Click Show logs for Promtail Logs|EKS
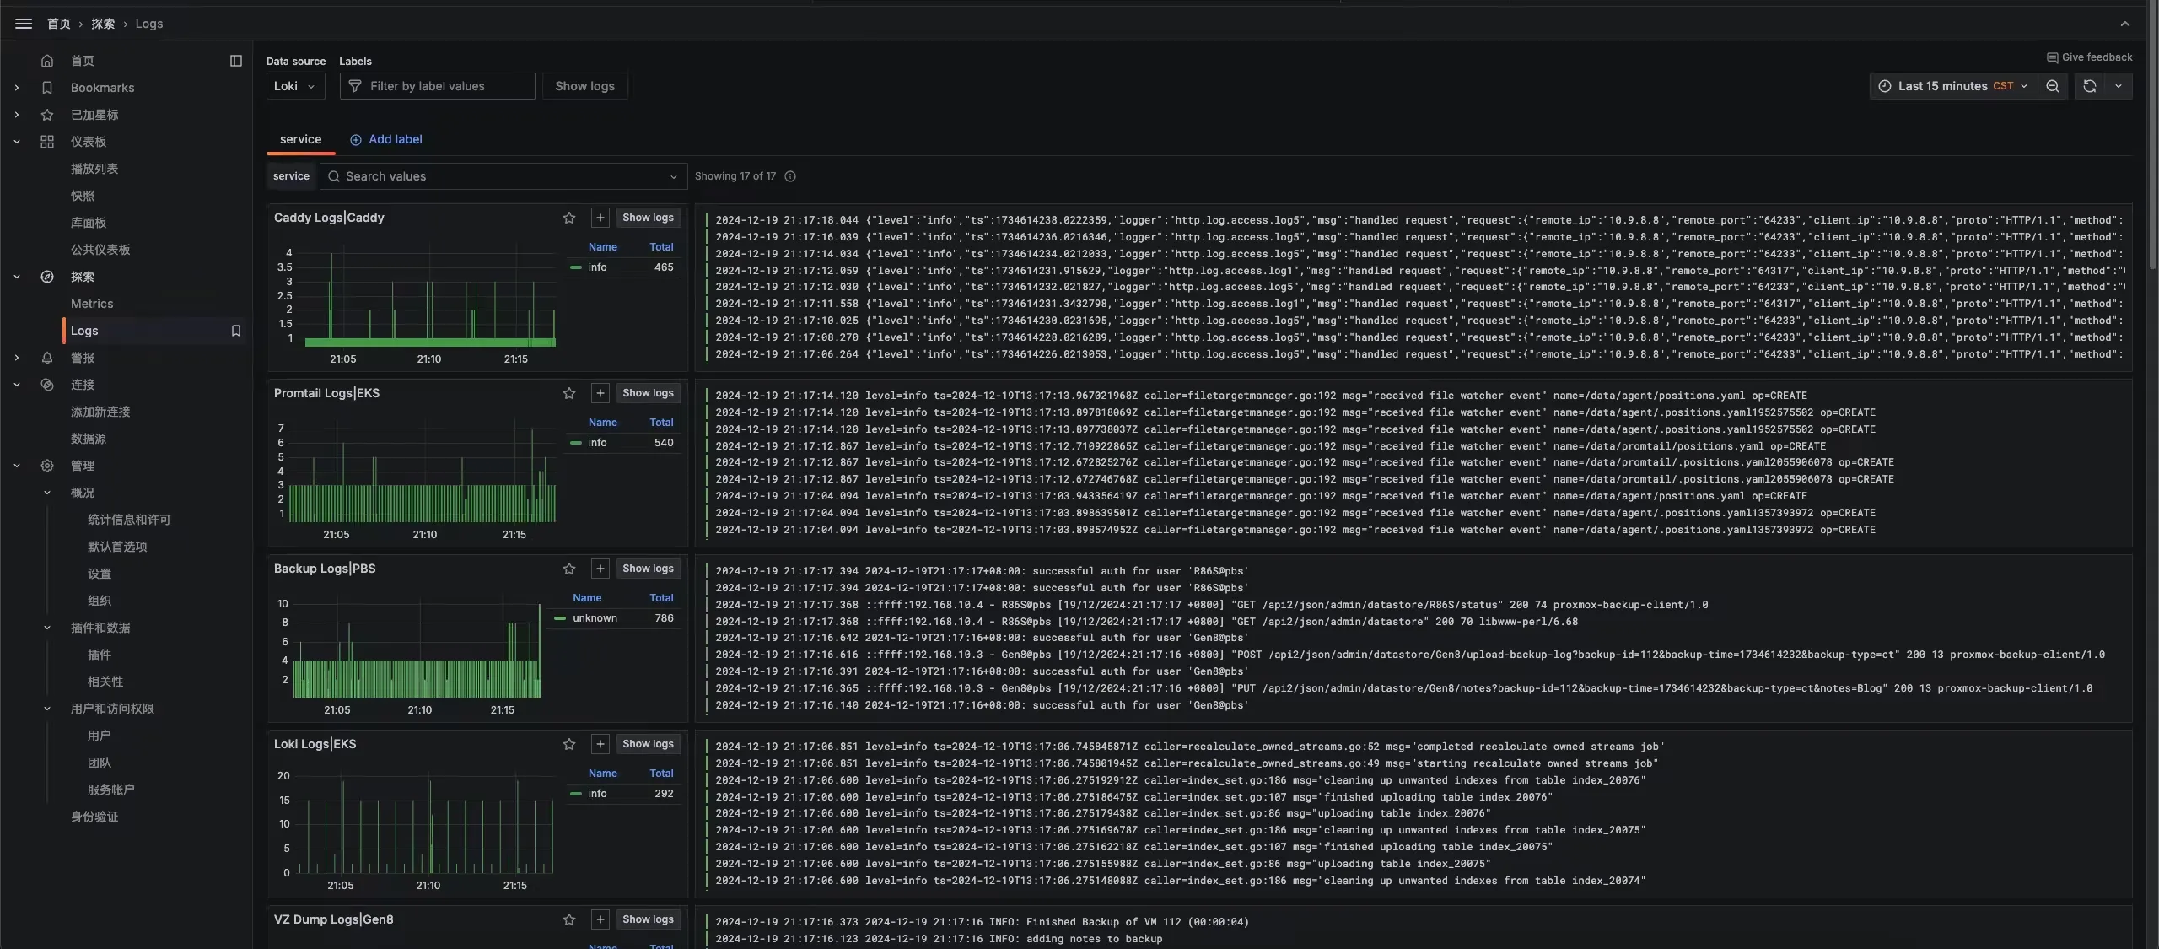 tap(648, 393)
